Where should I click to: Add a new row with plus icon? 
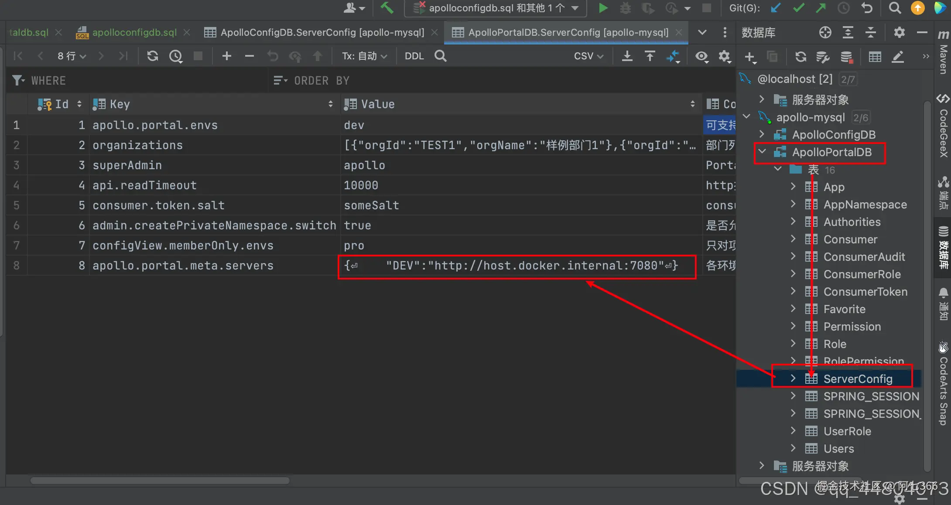(x=226, y=56)
